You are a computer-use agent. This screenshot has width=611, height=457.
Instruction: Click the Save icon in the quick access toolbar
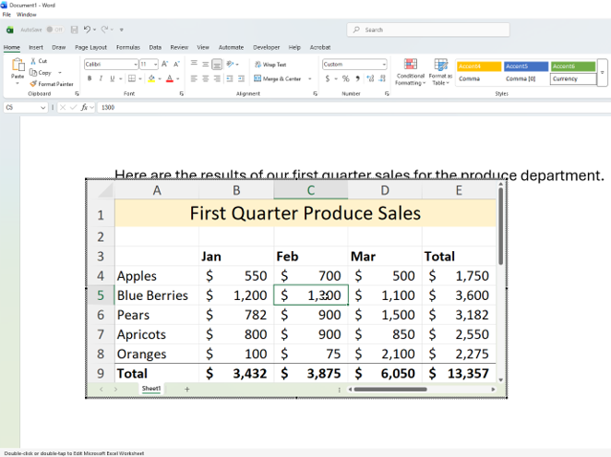(x=74, y=30)
